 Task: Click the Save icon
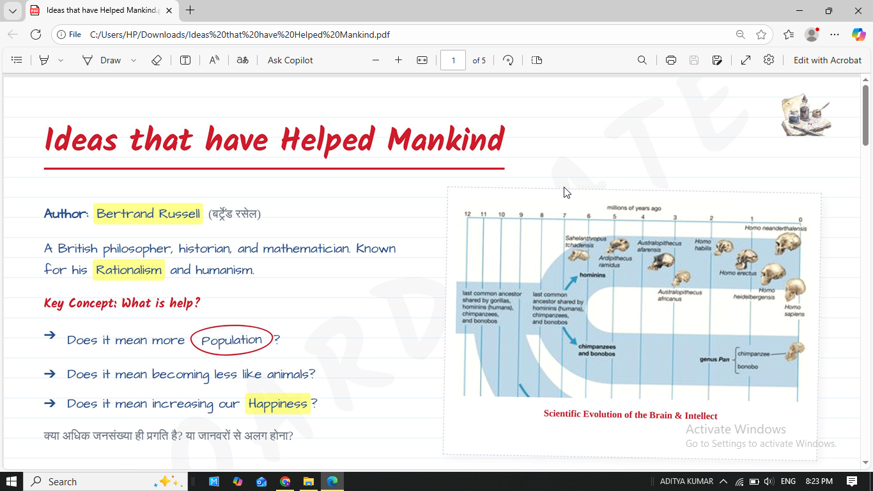[x=694, y=60]
